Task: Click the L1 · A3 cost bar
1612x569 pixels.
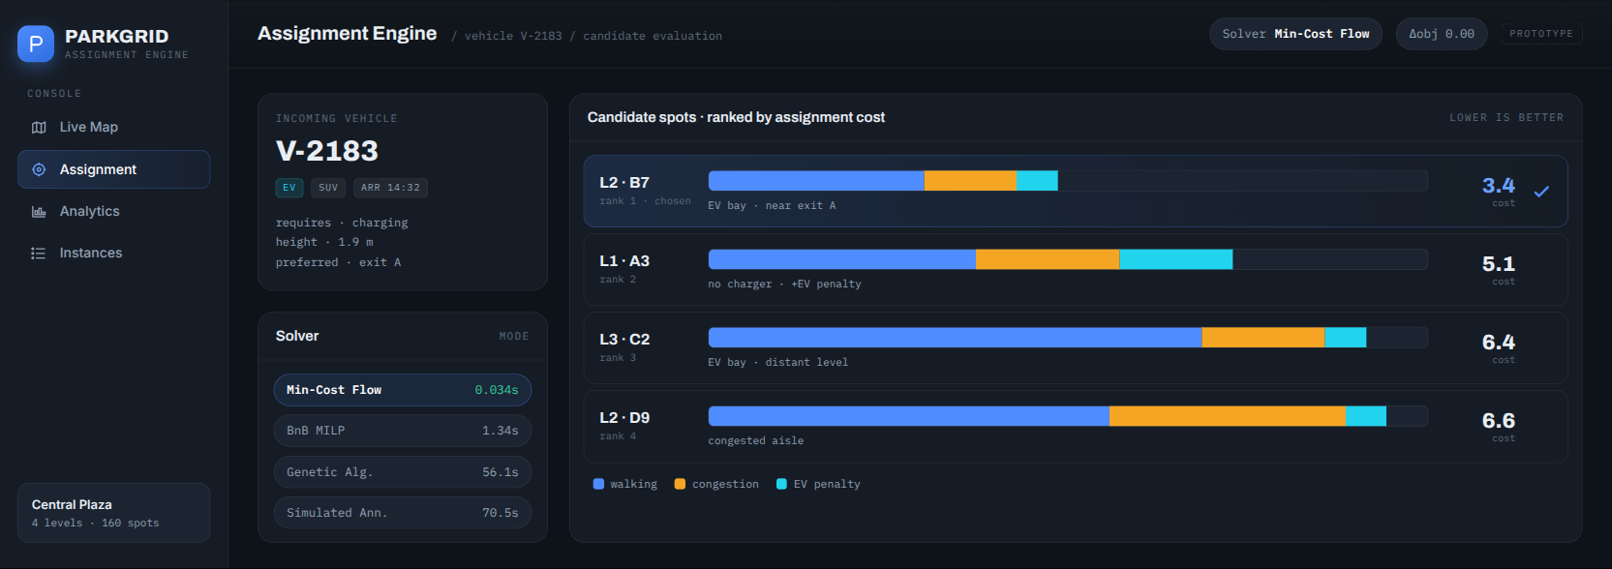Action: pyautogui.click(x=1068, y=259)
